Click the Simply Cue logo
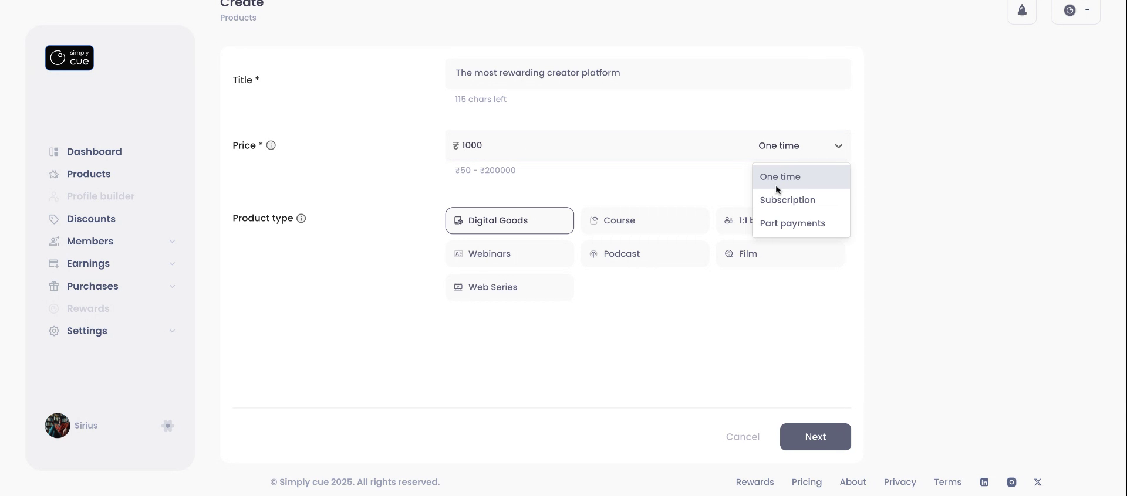The image size is (1127, 496). [69, 58]
